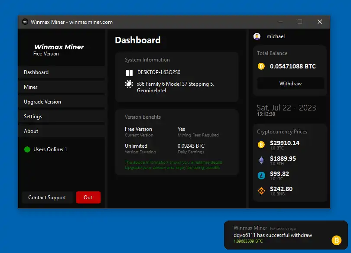This screenshot has height=253, width=351.
Task: Click the green upgrade your version notice text
Action: pos(173,165)
